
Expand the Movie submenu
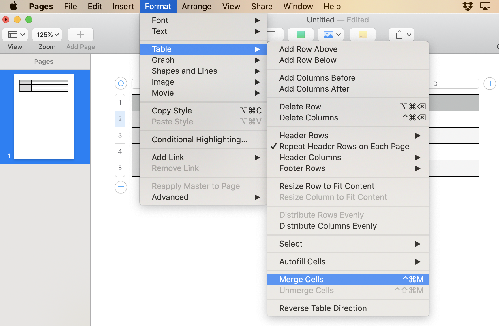(203, 93)
